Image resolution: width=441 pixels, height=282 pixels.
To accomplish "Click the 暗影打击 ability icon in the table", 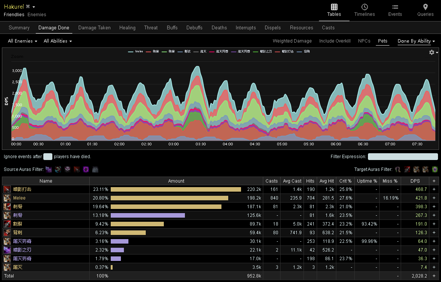I will click(7, 189).
